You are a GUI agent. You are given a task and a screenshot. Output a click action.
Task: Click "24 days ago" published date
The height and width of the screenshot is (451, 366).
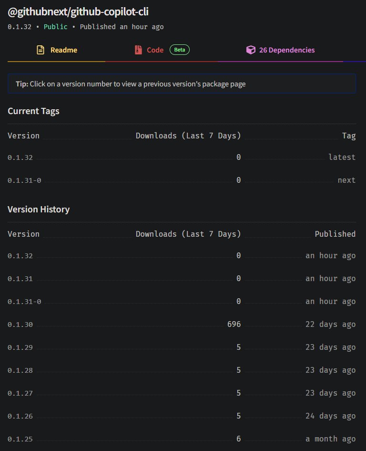tap(330, 416)
